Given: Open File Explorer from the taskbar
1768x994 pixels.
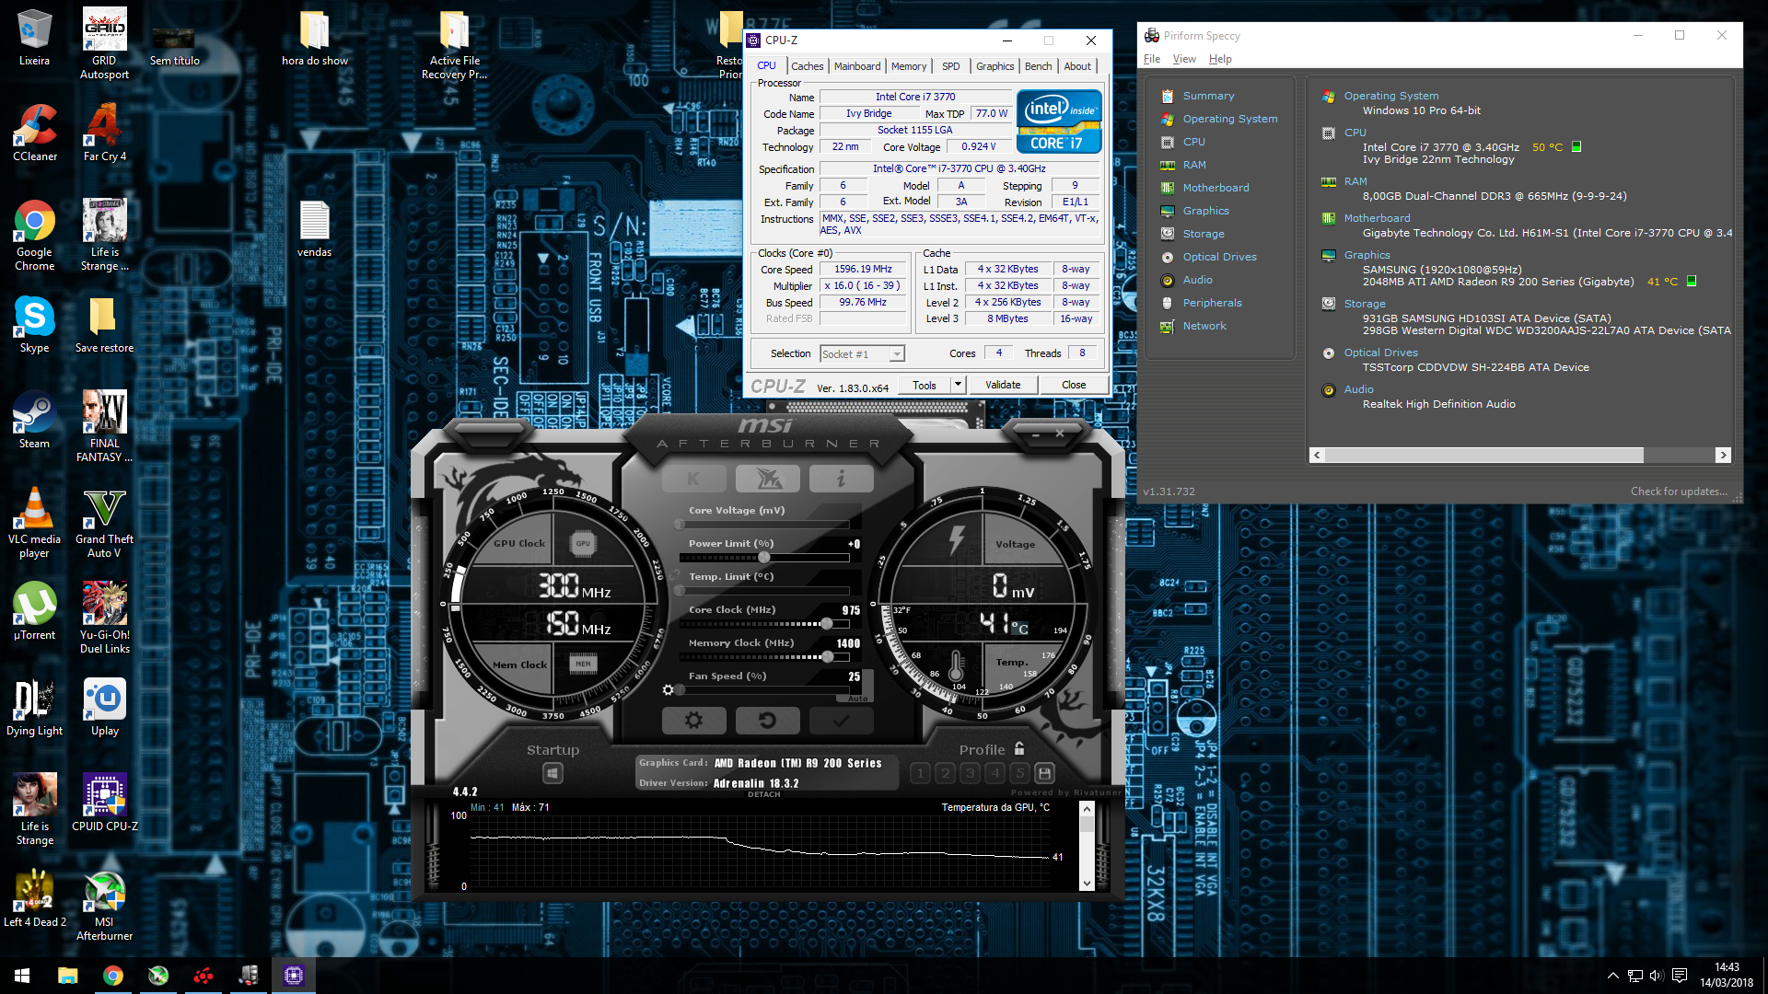Looking at the screenshot, I should (x=68, y=976).
